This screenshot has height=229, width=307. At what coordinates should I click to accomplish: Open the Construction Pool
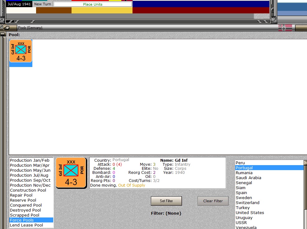(31, 190)
